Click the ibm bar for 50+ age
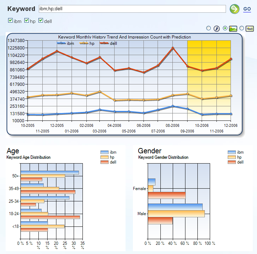Image resolution: width=257 pixels, height=254 pixels. [x=50, y=172]
